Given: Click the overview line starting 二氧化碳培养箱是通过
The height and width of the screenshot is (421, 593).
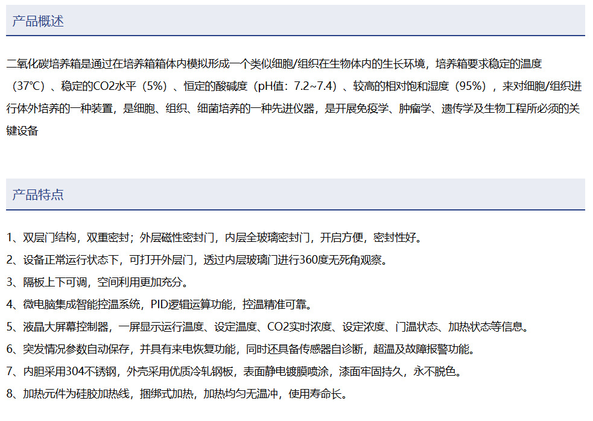Looking at the screenshot, I should click(274, 64).
